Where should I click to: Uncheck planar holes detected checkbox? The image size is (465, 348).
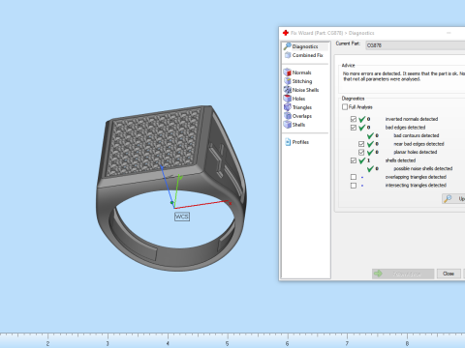point(361,152)
